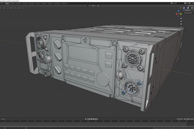
Task: Jump to timeline start button
Action: pos(88,119)
